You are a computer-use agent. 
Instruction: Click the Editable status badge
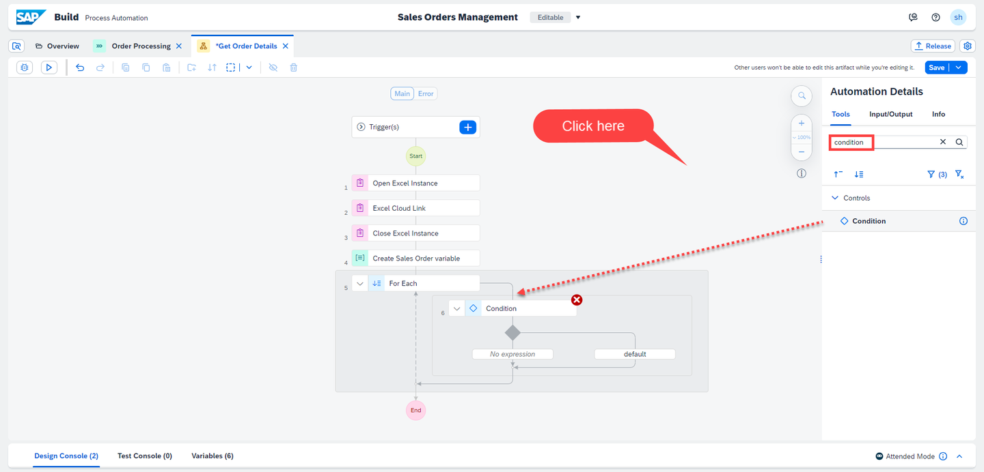550,18
